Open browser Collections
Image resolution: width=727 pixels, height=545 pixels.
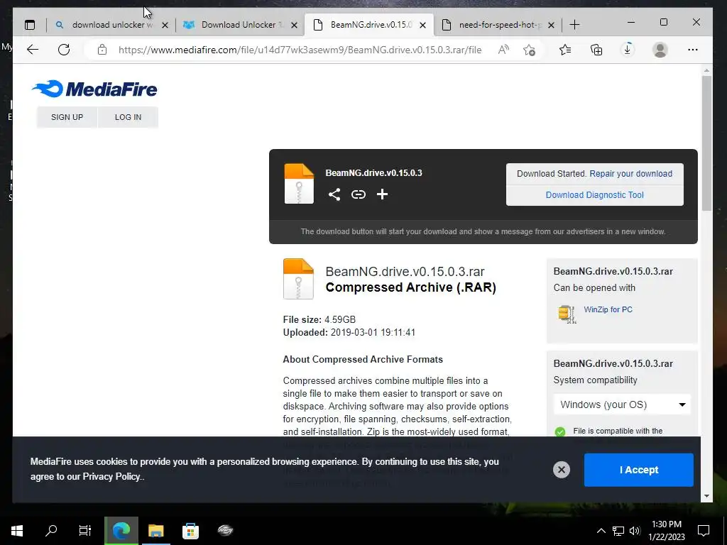click(x=596, y=50)
